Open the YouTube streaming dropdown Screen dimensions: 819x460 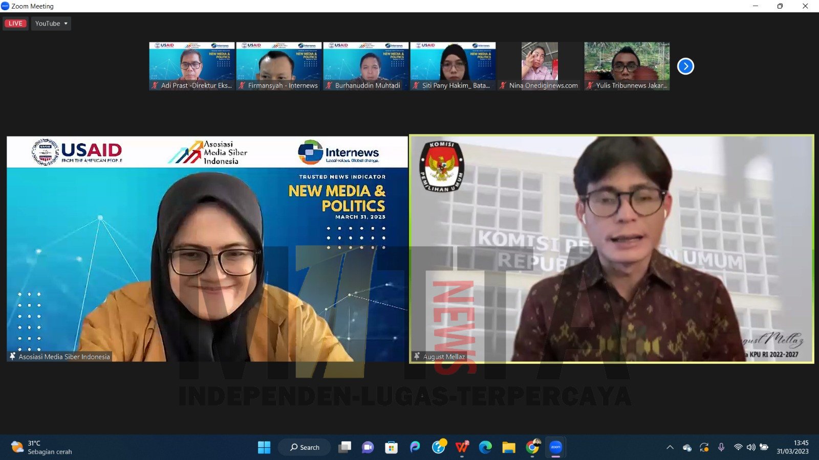click(x=51, y=24)
